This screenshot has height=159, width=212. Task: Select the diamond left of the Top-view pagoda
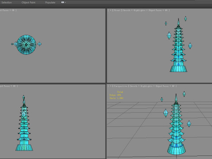click(15, 44)
